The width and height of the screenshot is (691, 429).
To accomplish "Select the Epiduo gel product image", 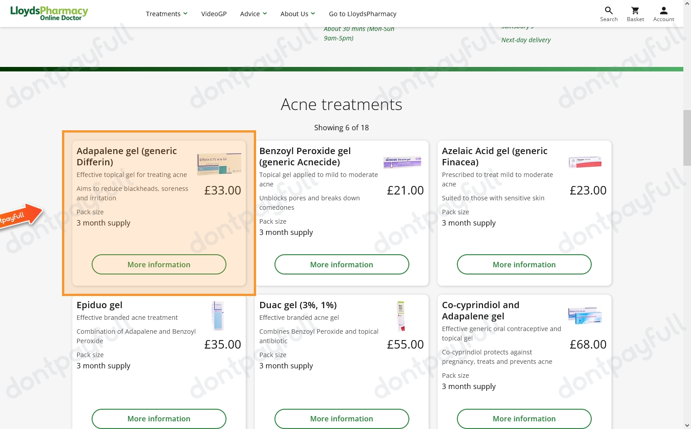I will pyautogui.click(x=218, y=316).
